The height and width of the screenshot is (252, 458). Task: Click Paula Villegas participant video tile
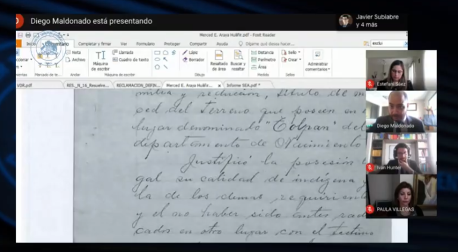pos(401,195)
